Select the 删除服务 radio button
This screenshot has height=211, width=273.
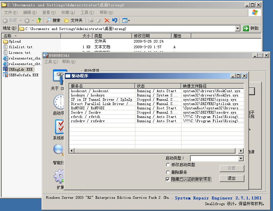(x=168, y=172)
